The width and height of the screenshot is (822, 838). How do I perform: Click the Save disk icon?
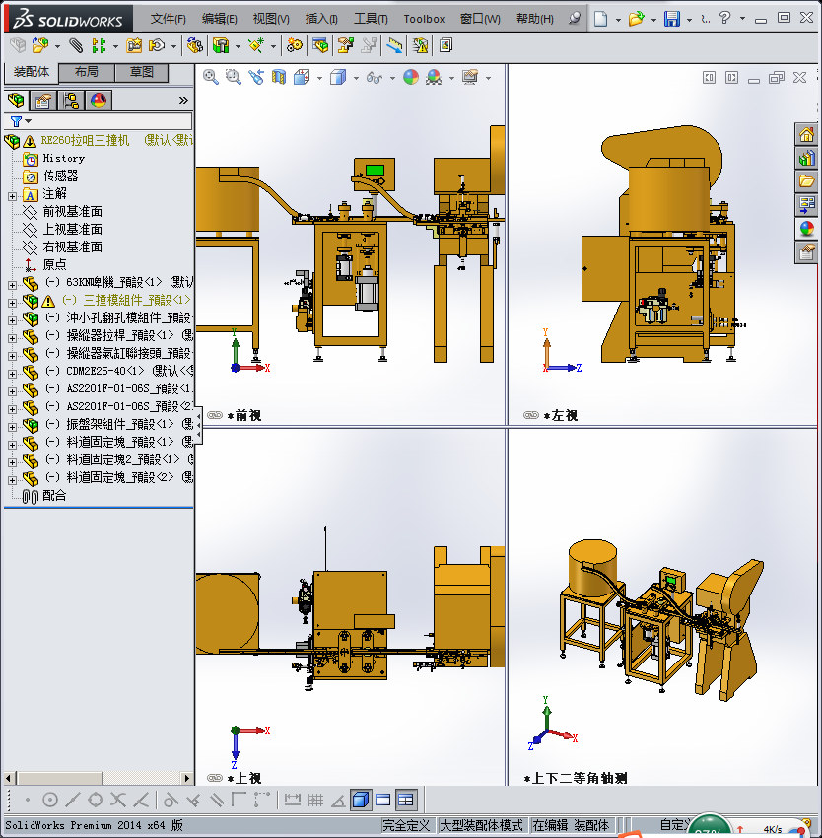(x=672, y=19)
